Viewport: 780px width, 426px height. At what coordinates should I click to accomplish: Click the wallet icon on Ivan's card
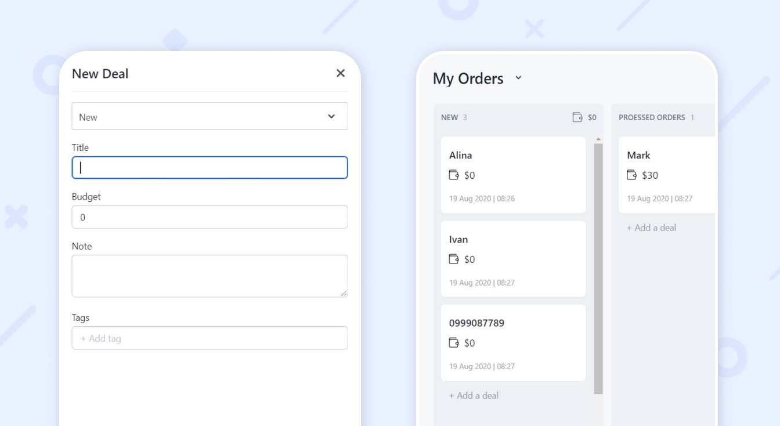454,259
